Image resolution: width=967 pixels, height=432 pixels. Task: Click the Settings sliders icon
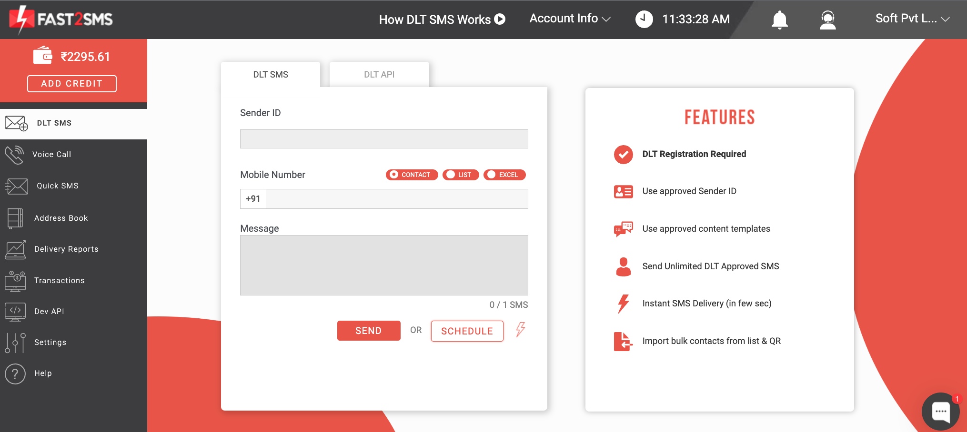15,343
